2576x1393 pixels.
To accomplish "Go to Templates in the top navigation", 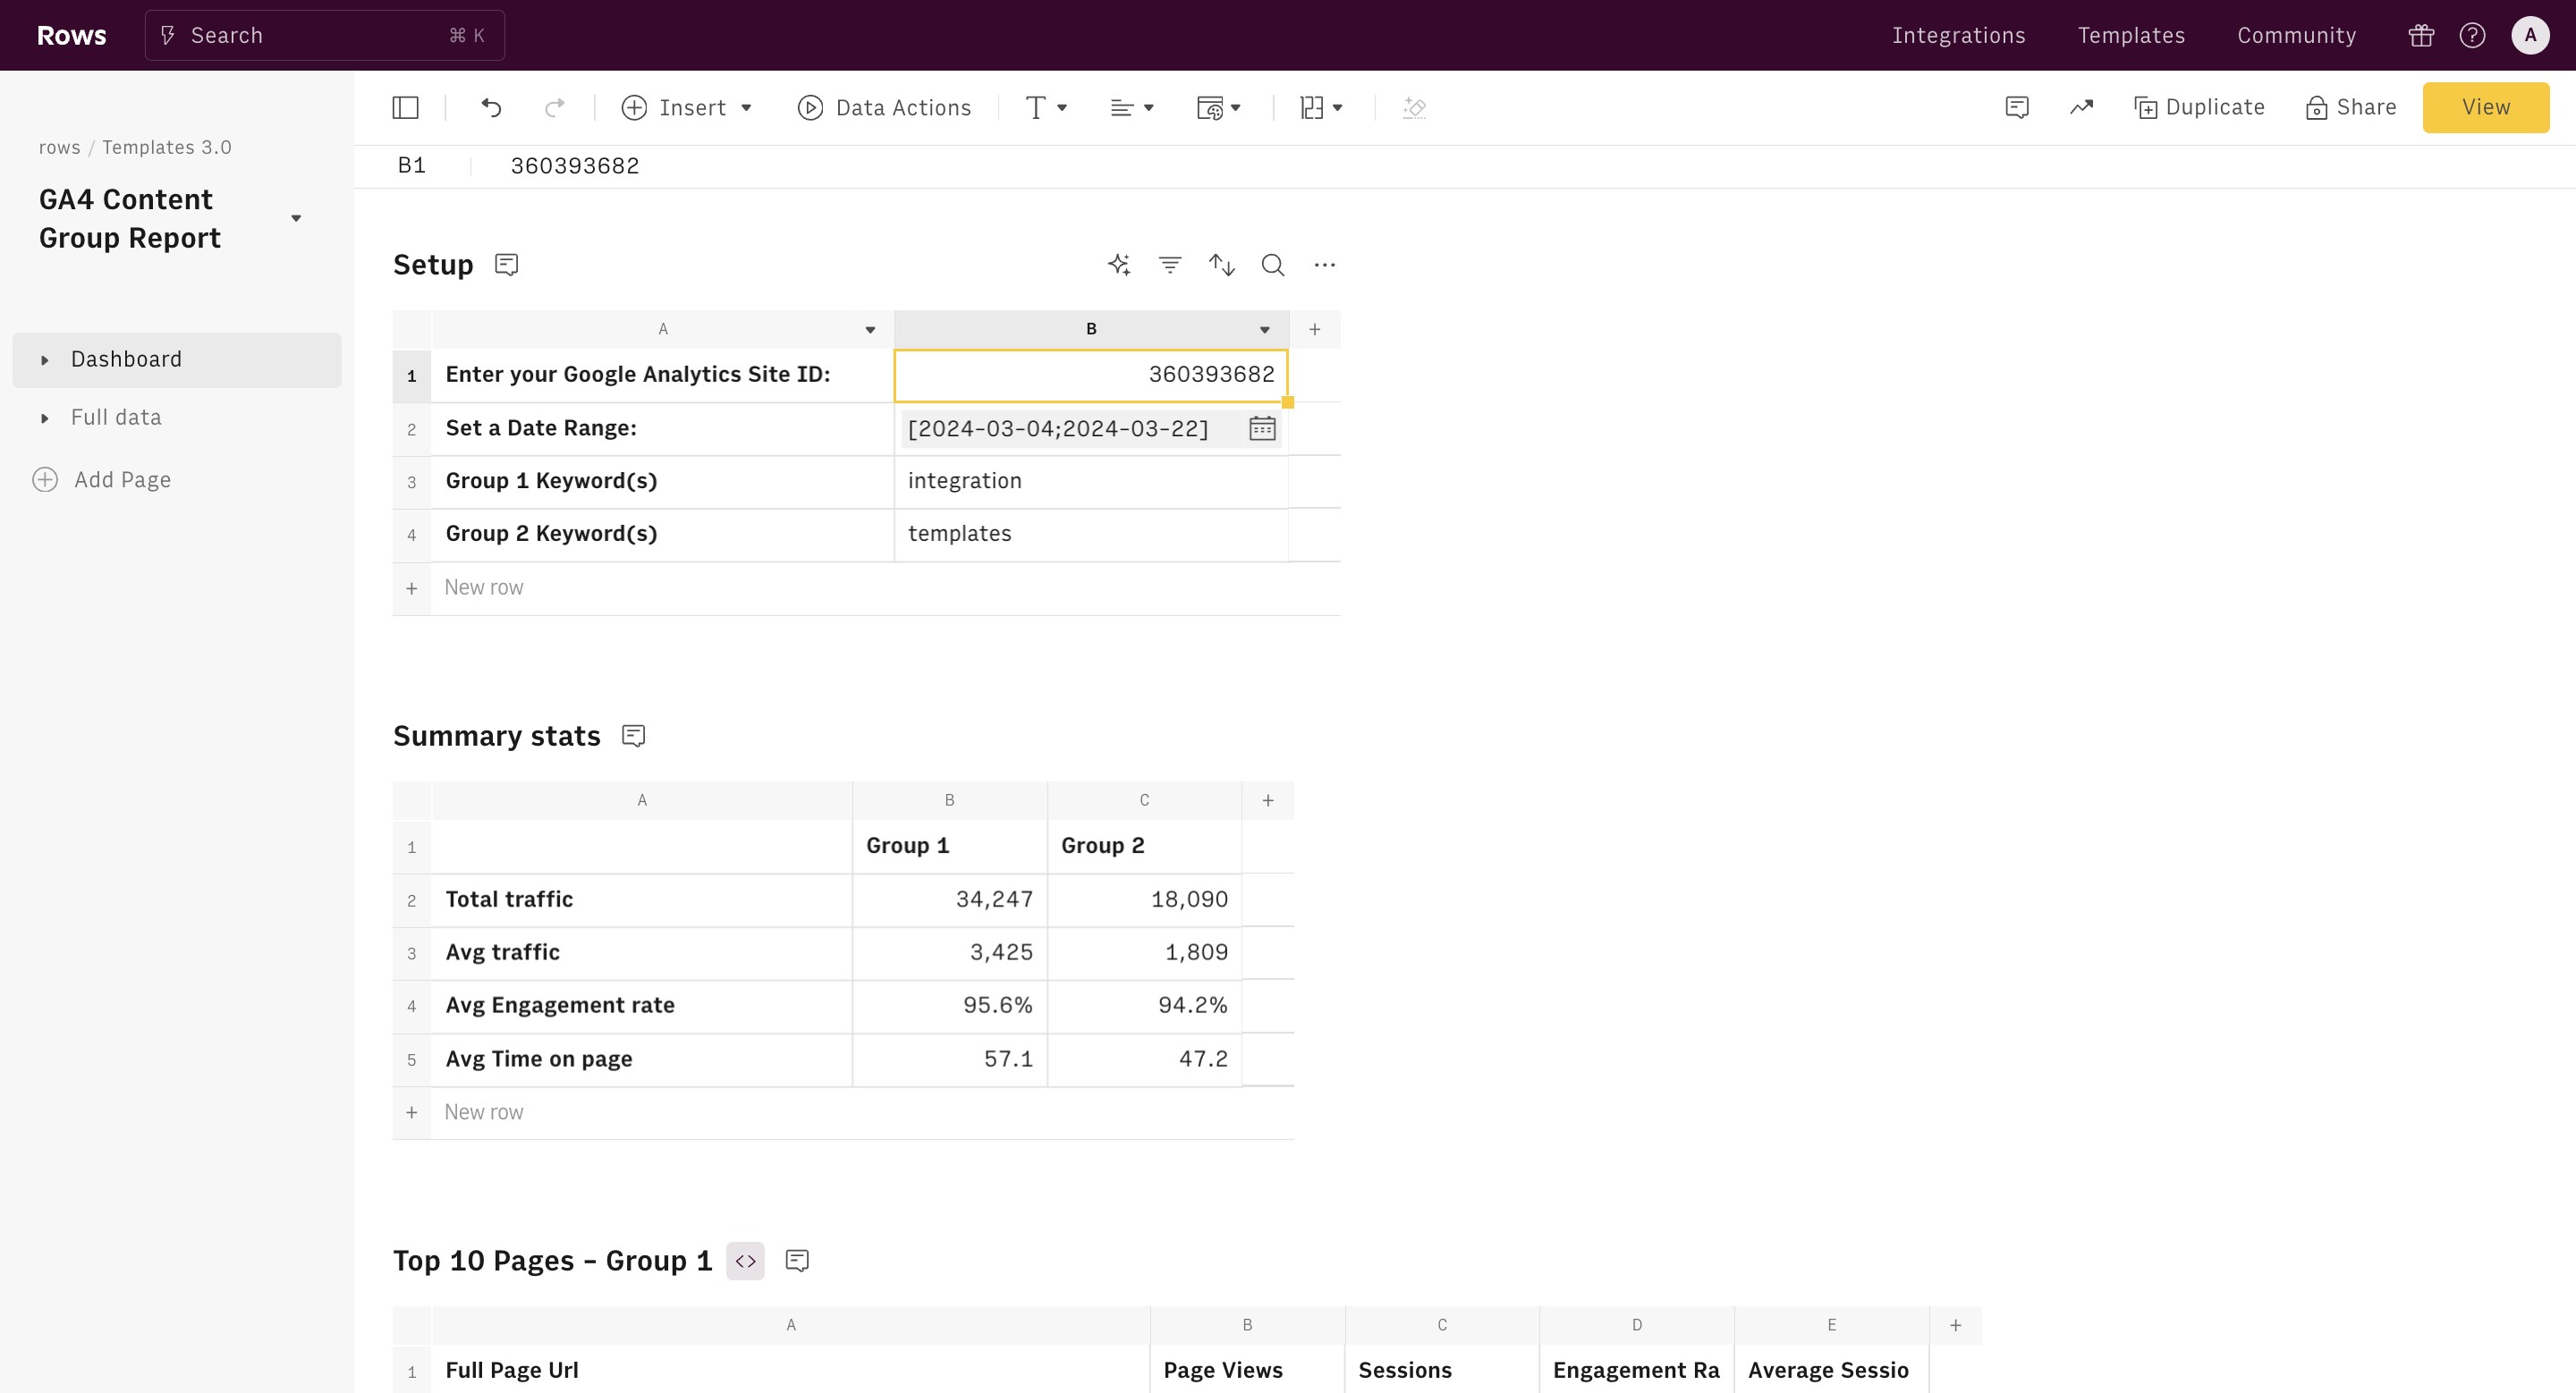I will click(2131, 36).
